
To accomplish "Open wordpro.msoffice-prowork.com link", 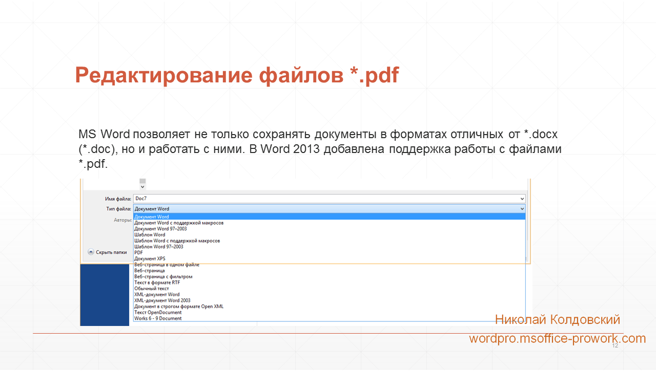I will 558,338.
